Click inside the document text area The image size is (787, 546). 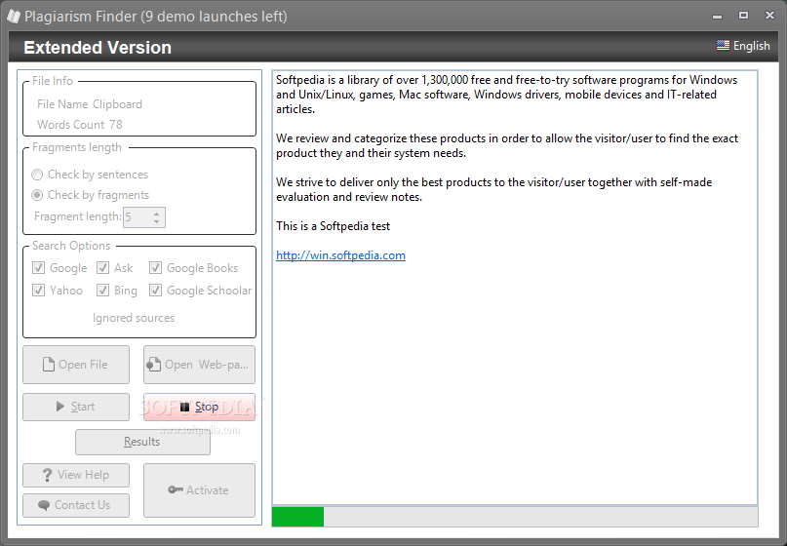(515, 288)
